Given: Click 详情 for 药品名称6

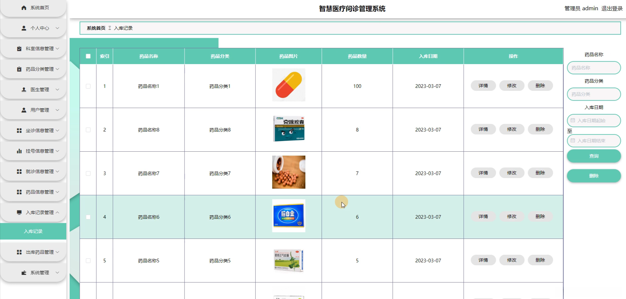Looking at the screenshot, I should [x=483, y=216].
